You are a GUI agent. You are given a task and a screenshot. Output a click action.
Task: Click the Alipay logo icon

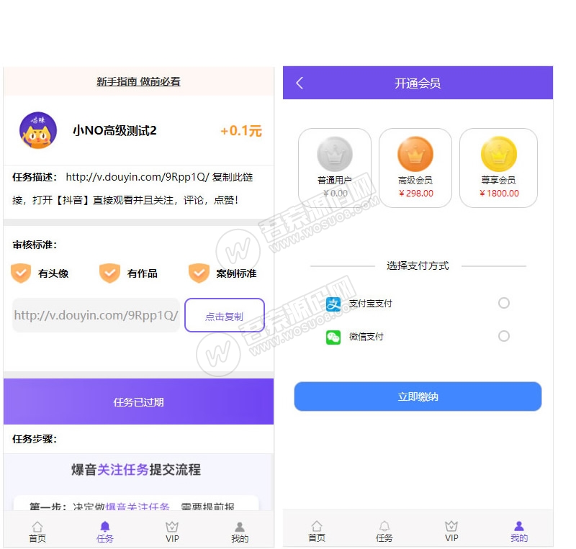(333, 304)
